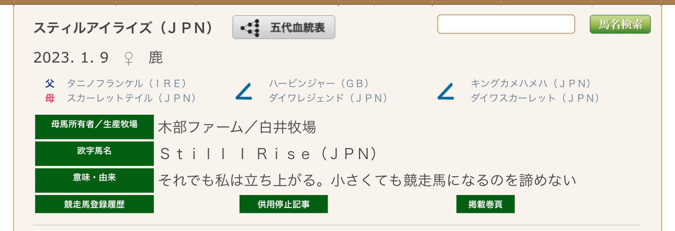Screen dimensions: 675x231
Task: Select the 母馬所有者／生産牧場 label
Action: coord(95,127)
